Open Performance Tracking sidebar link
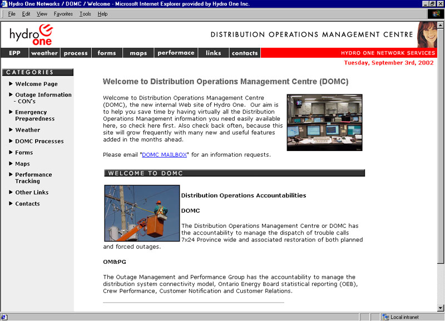 pos(33,178)
